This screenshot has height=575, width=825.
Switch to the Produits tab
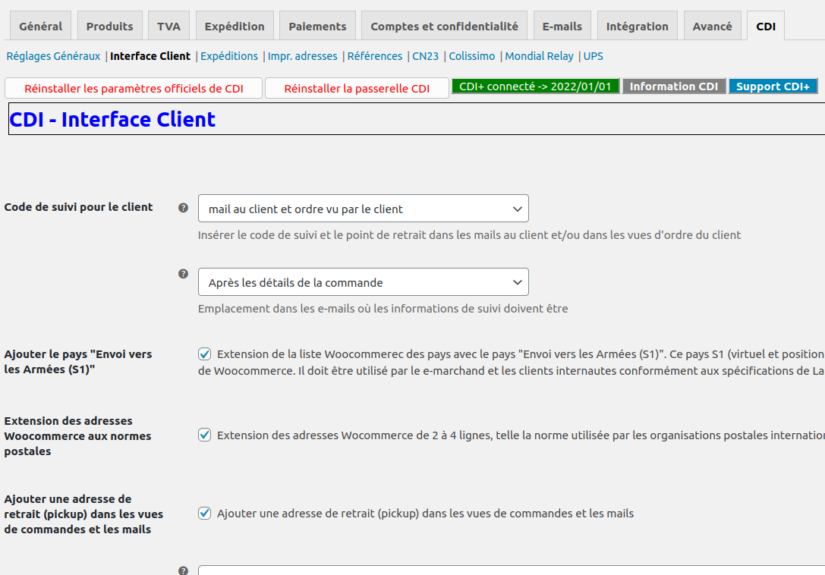(x=110, y=26)
